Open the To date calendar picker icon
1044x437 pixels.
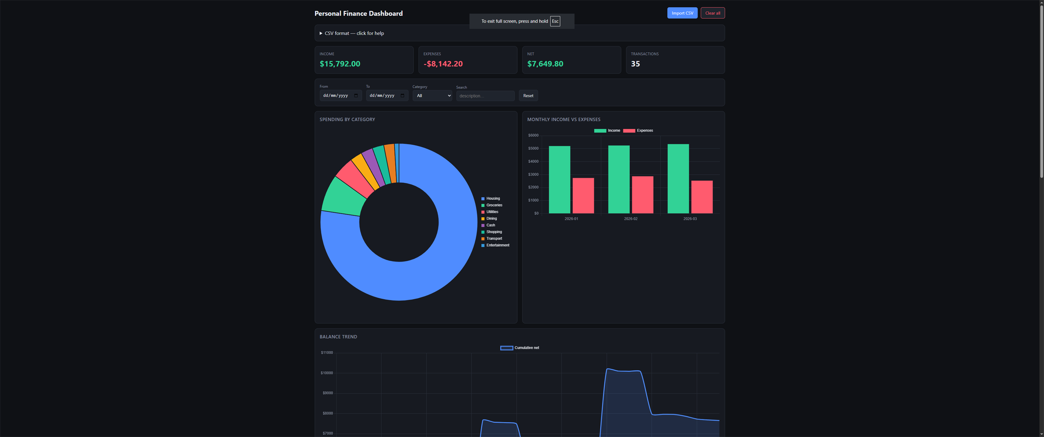[403, 95]
